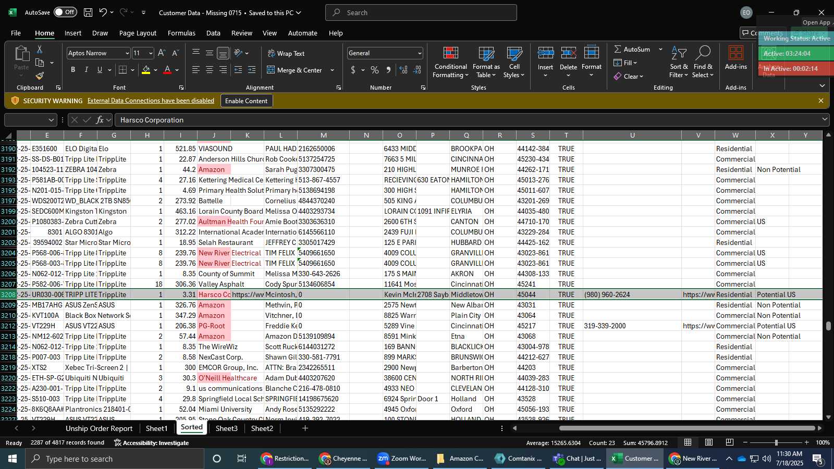Viewport: 834px width, 469px height.
Task: Apply Percent Style format
Action: pos(375,70)
